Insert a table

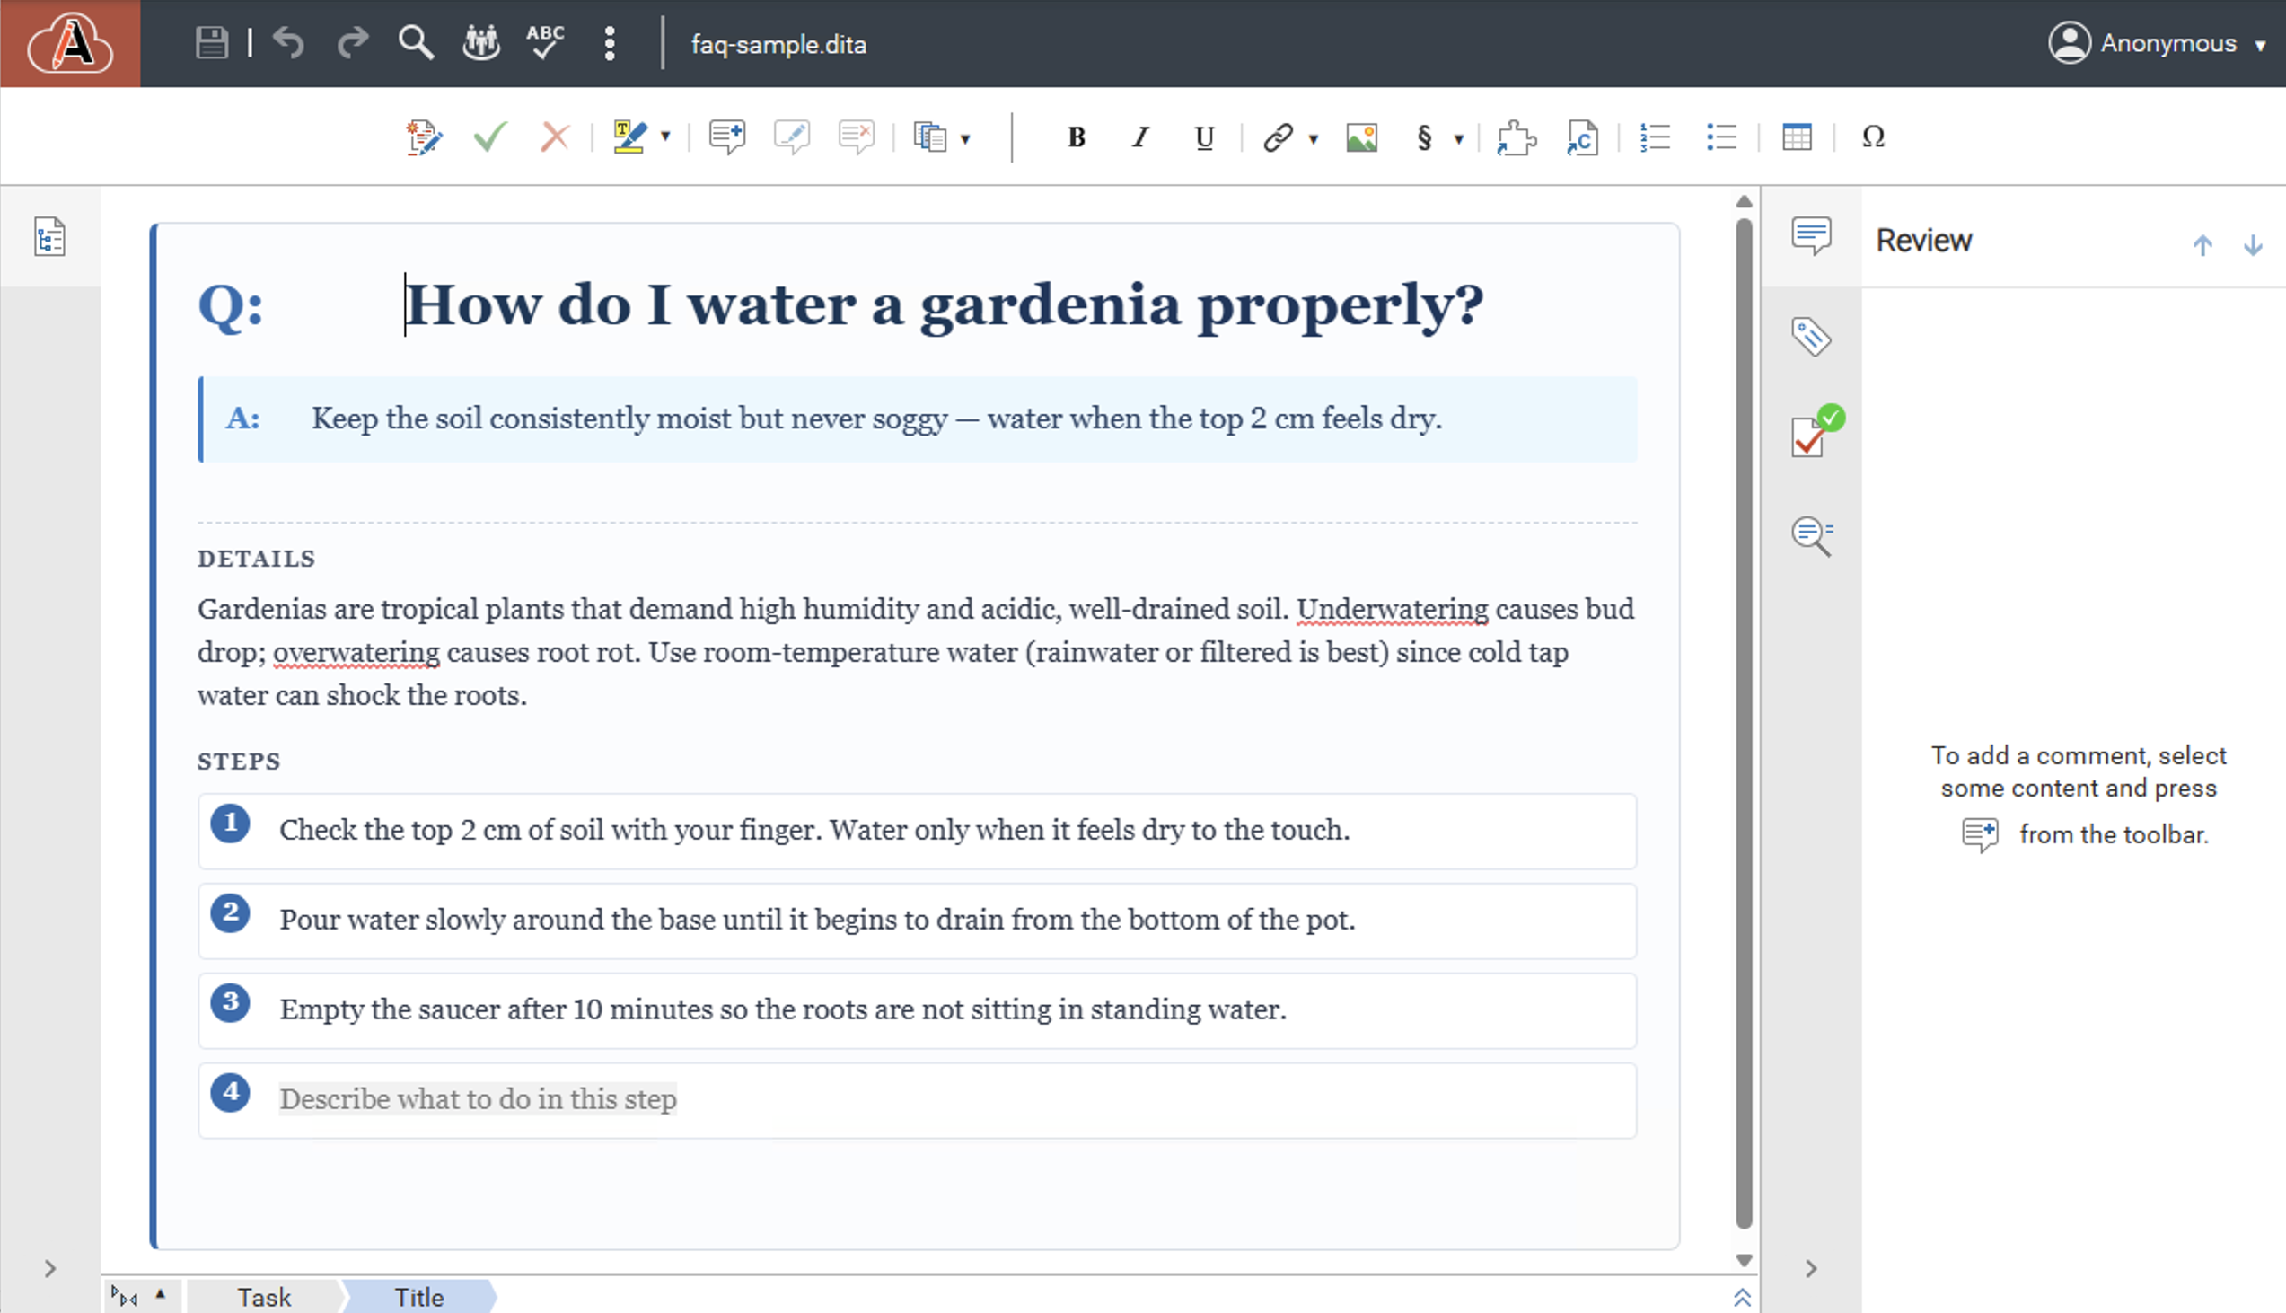click(x=1797, y=138)
